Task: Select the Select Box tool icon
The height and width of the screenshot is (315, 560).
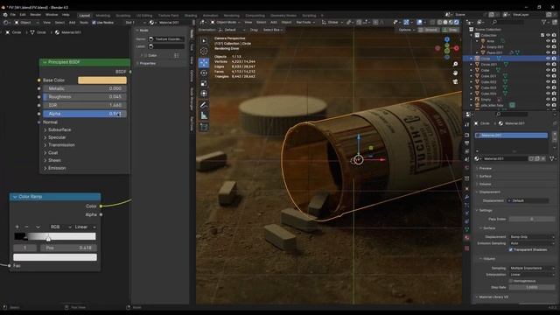Action: click(x=204, y=41)
